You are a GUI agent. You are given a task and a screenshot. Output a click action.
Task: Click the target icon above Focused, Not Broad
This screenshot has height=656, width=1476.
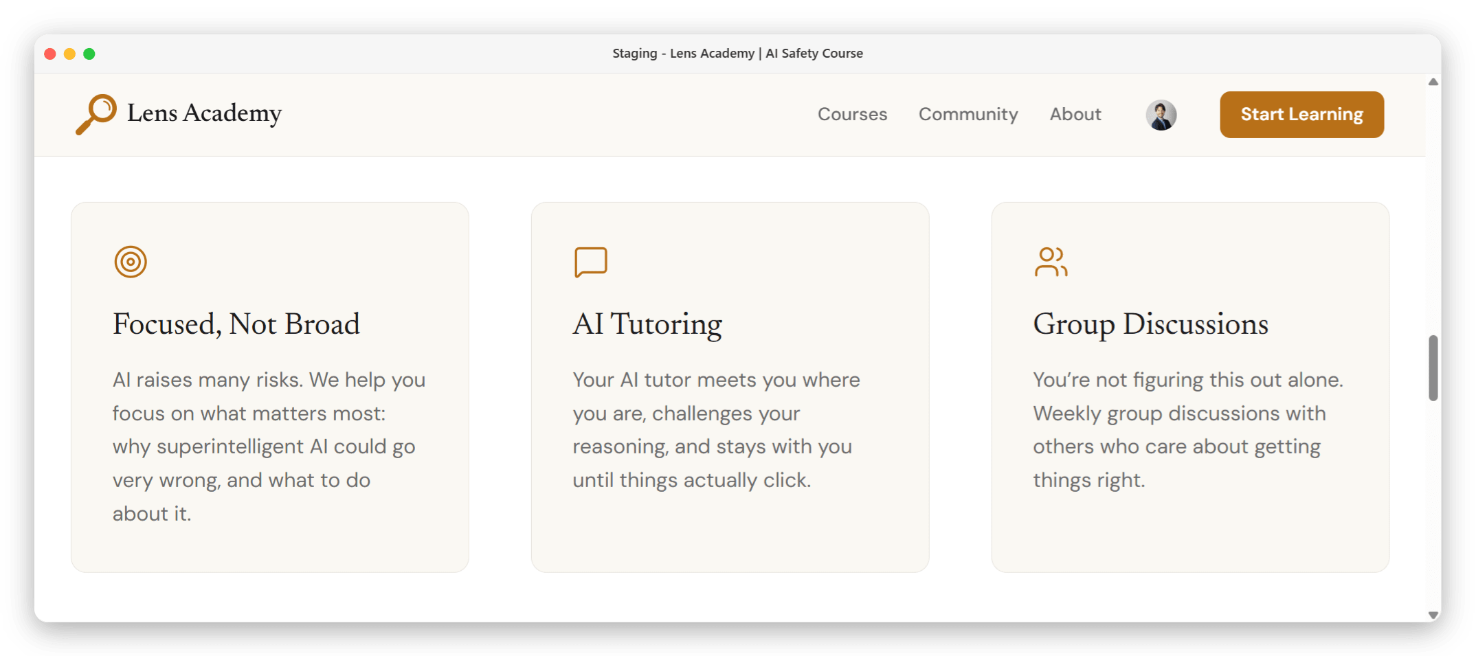[131, 262]
